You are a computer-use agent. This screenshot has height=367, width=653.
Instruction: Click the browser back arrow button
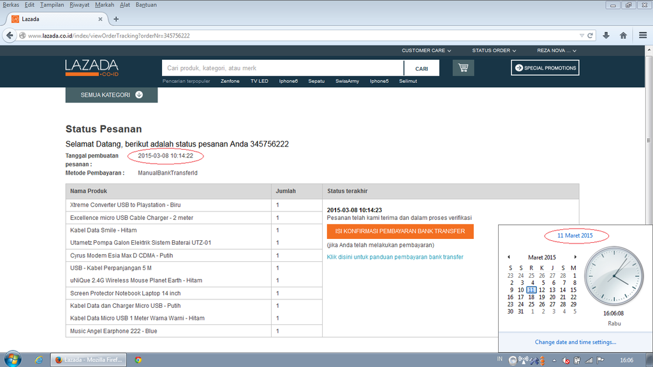pyautogui.click(x=10, y=36)
